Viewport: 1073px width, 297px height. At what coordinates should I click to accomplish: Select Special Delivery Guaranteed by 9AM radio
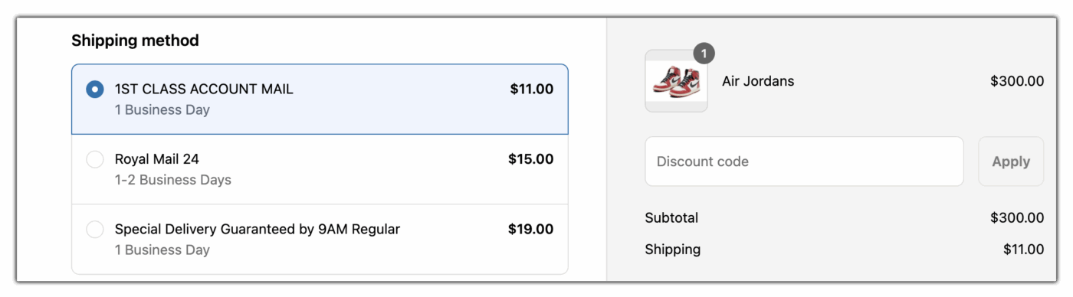(94, 230)
